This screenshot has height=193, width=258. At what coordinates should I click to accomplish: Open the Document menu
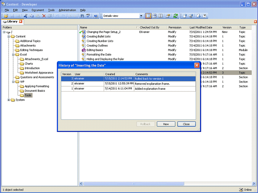(37, 10)
